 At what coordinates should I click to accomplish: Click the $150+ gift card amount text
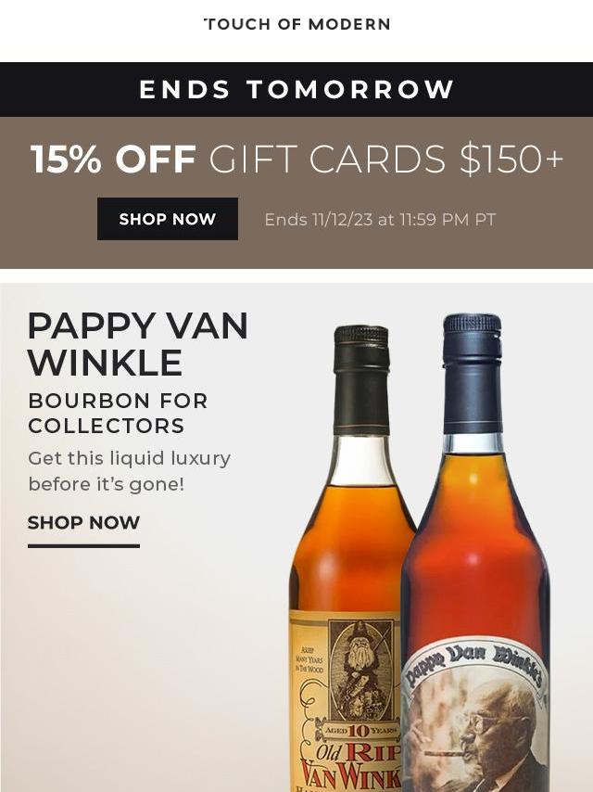coord(511,159)
